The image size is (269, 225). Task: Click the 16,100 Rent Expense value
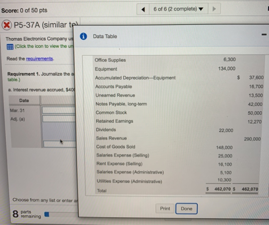coord(225,165)
